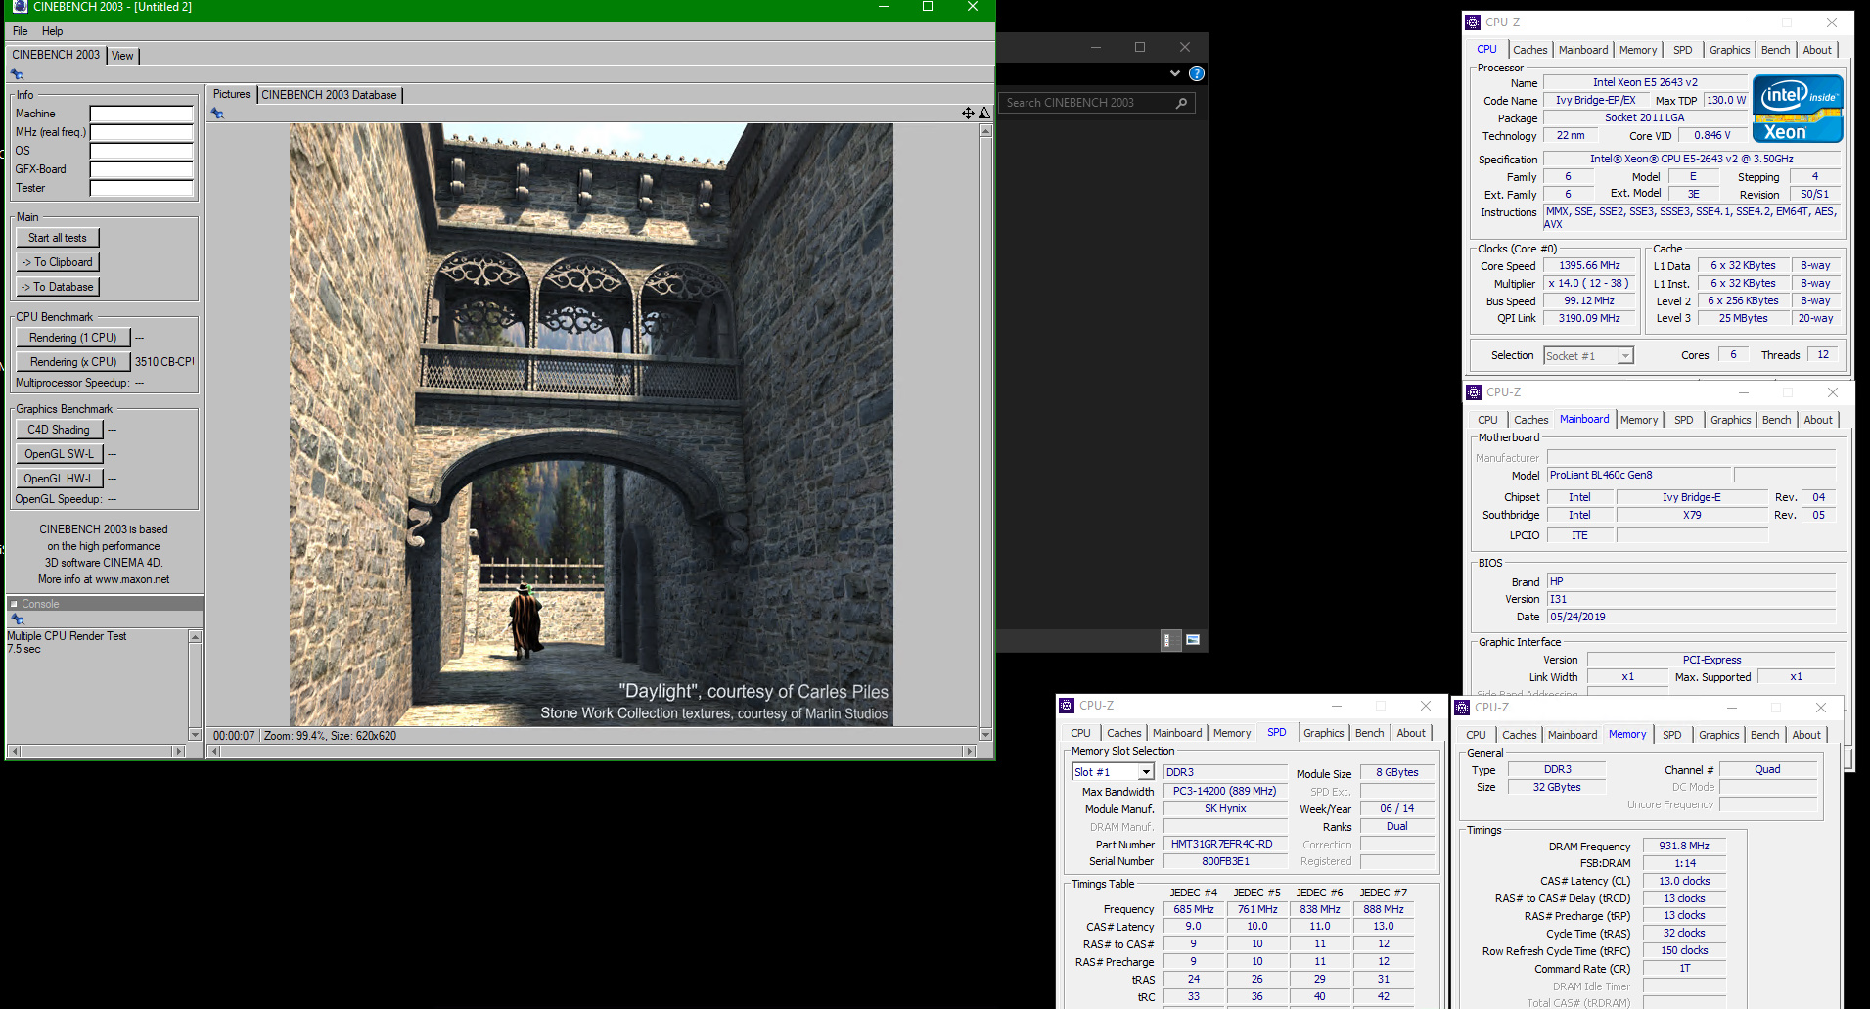The width and height of the screenshot is (1870, 1009).
Task: Click the rendered Daylight picture
Action: [591, 425]
